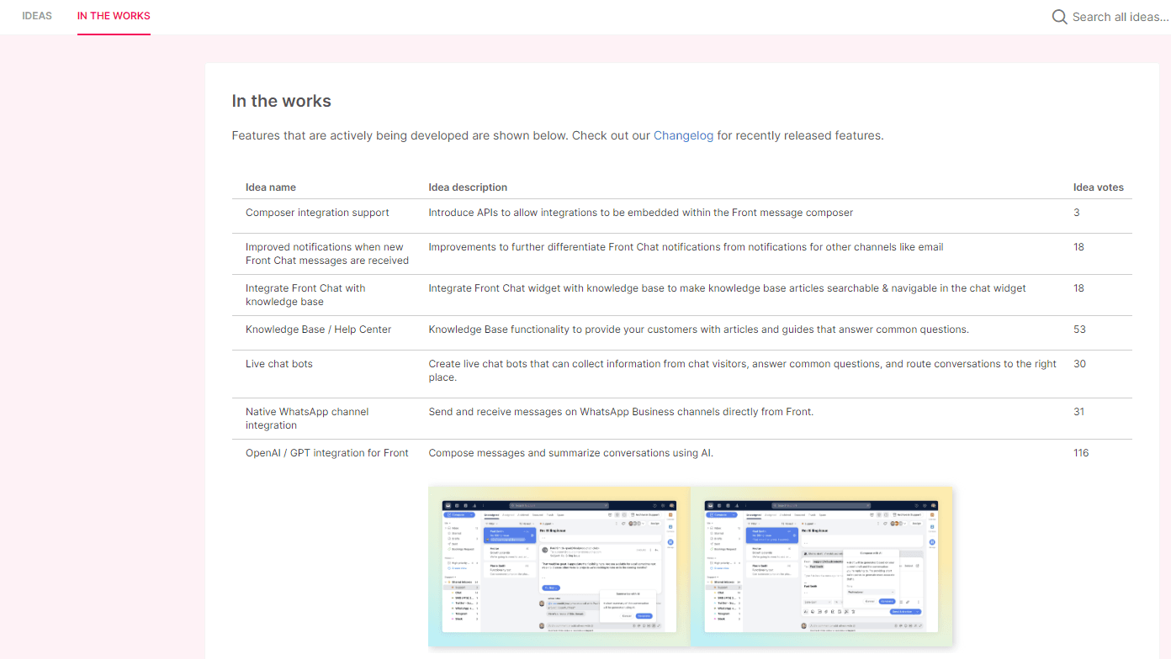Click description about articles and guides
The height and width of the screenshot is (659, 1171).
pyautogui.click(x=699, y=329)
